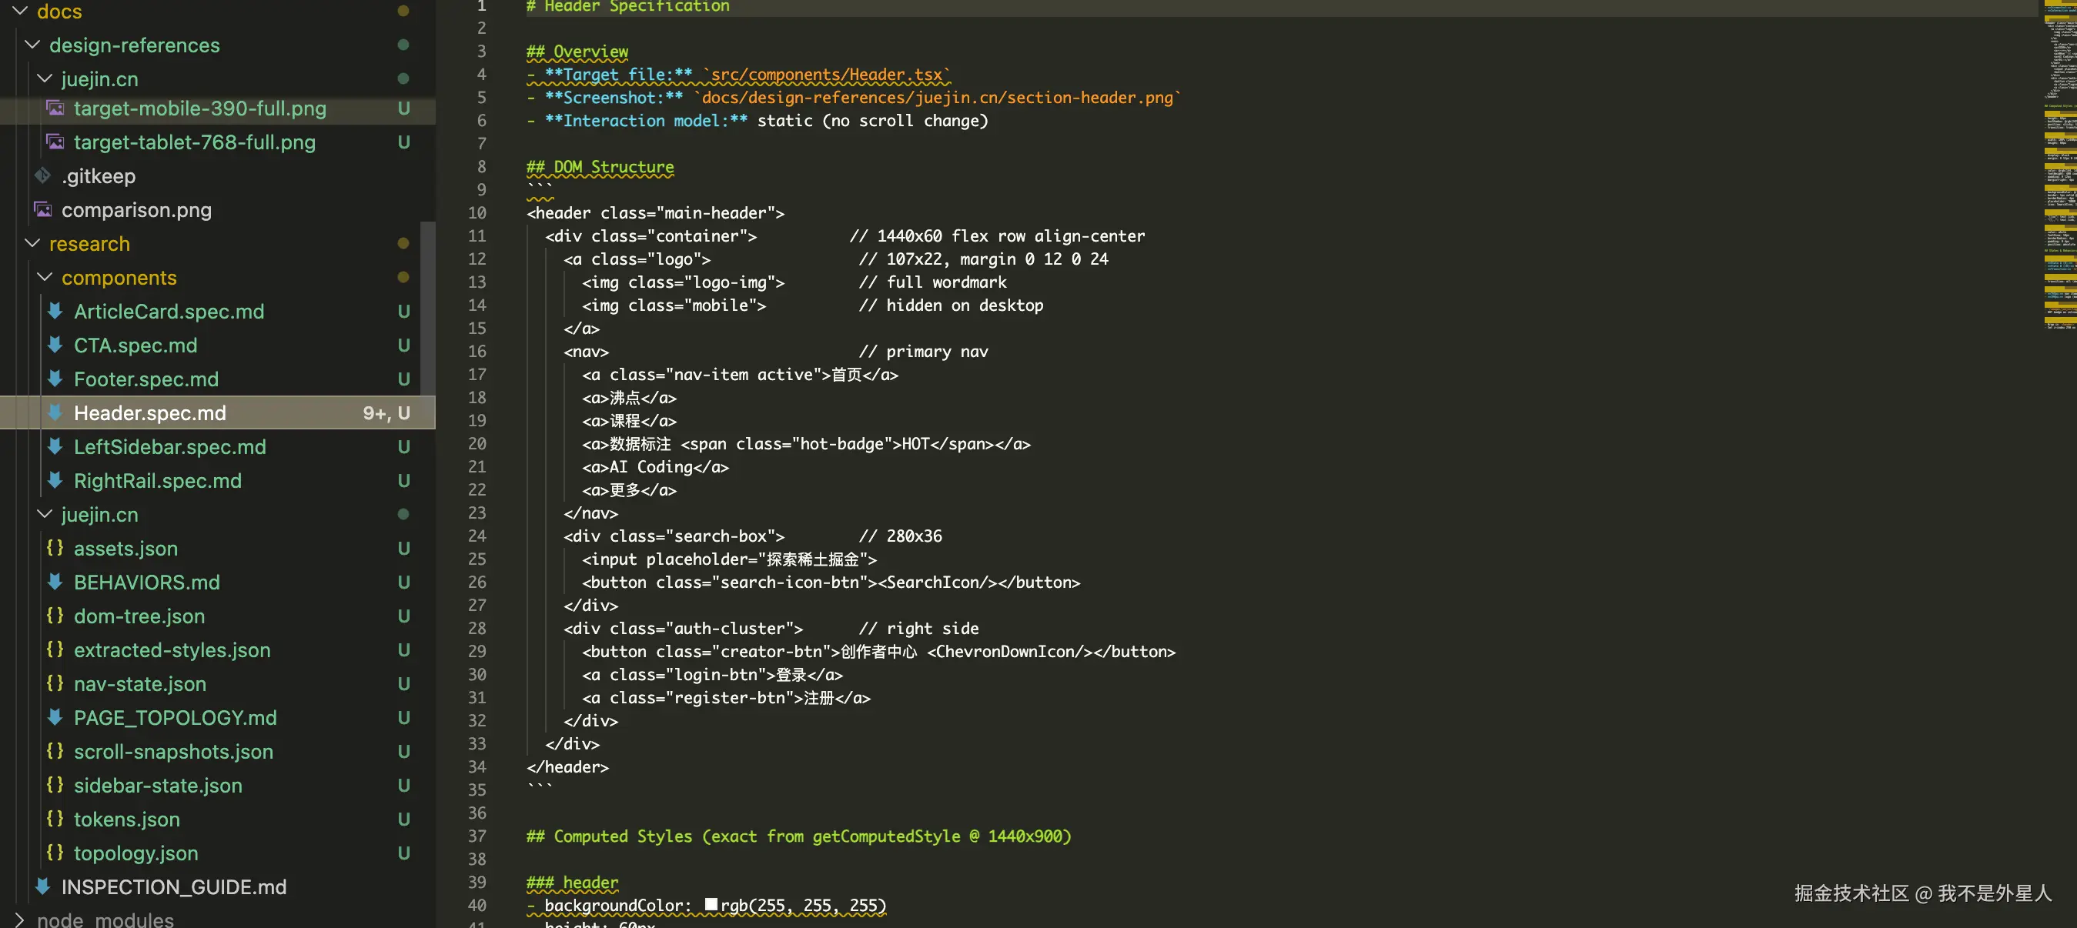Click the '## Overview' heading on line 3
Viewport: 2077px width, 928px height.
pyautogui.click(x=577, y=52)
